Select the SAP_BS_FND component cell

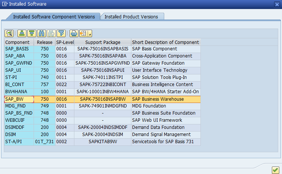click(19, 113)
